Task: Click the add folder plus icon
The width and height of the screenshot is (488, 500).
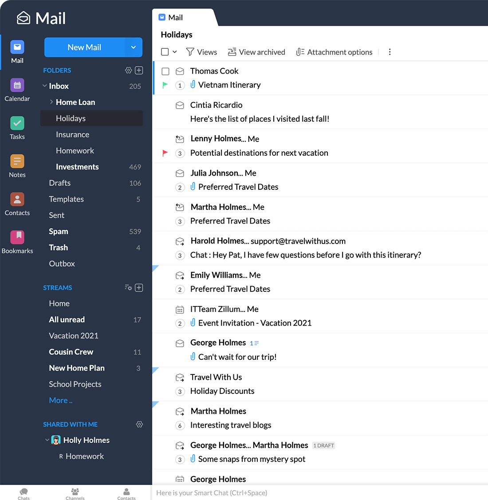Action: tap(139, 70)
